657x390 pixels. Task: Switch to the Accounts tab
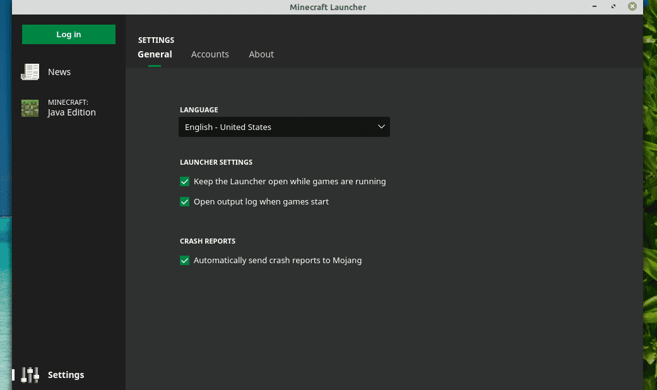coord(210,54)
